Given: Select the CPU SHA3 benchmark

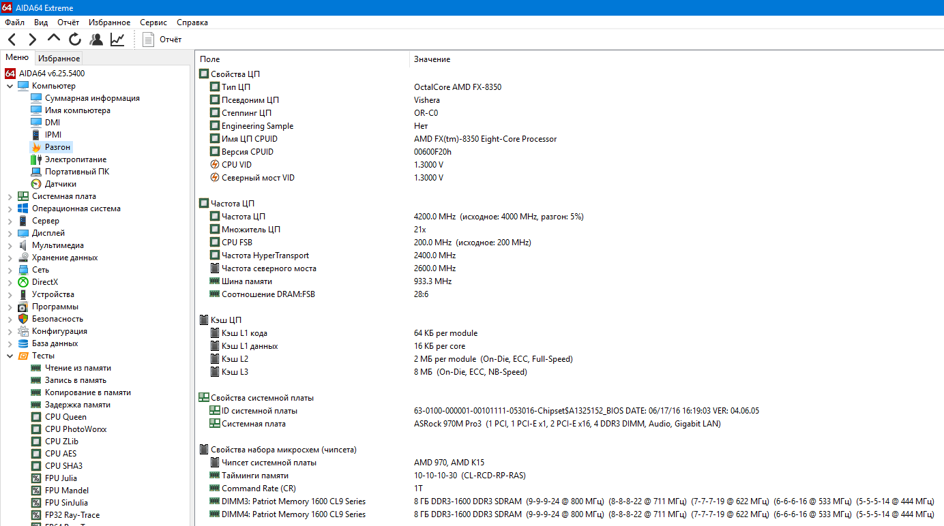Looking at the screenshot, I should coord(63,466).
